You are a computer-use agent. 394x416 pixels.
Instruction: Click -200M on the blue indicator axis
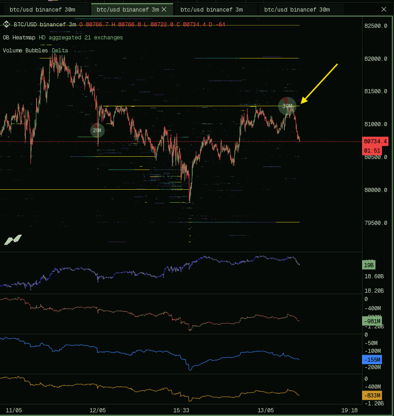pyautogui.click(x=373, y=367)
